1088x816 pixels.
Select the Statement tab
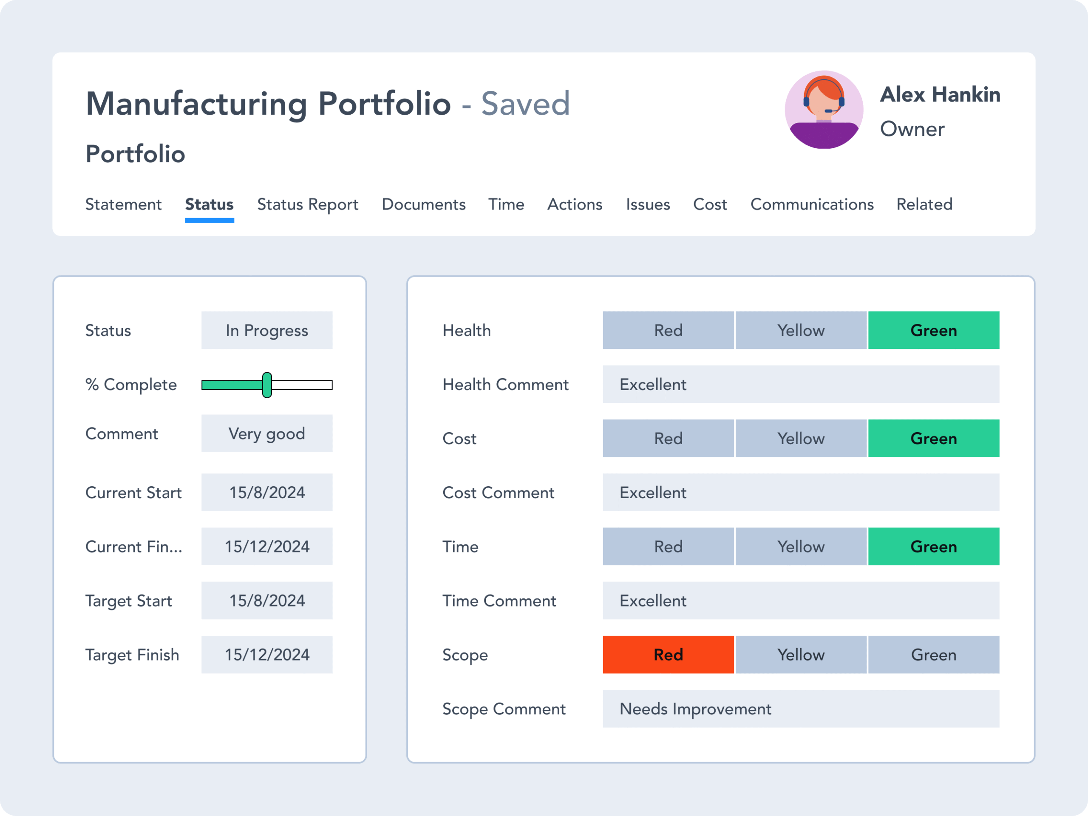123,204
